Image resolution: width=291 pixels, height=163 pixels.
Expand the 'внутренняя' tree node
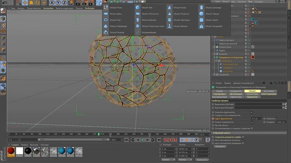click(x=214, y=75)
